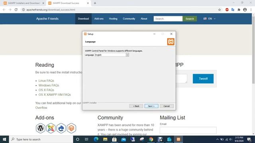Bookmark this page with star icon
Screen dimensions: 255x143
(220, 10)
